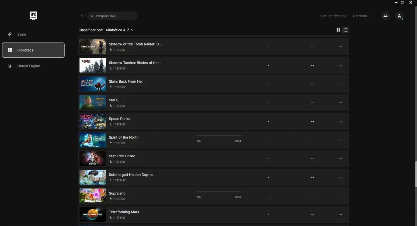Open more options for Space Punks

tap(340, 121)
